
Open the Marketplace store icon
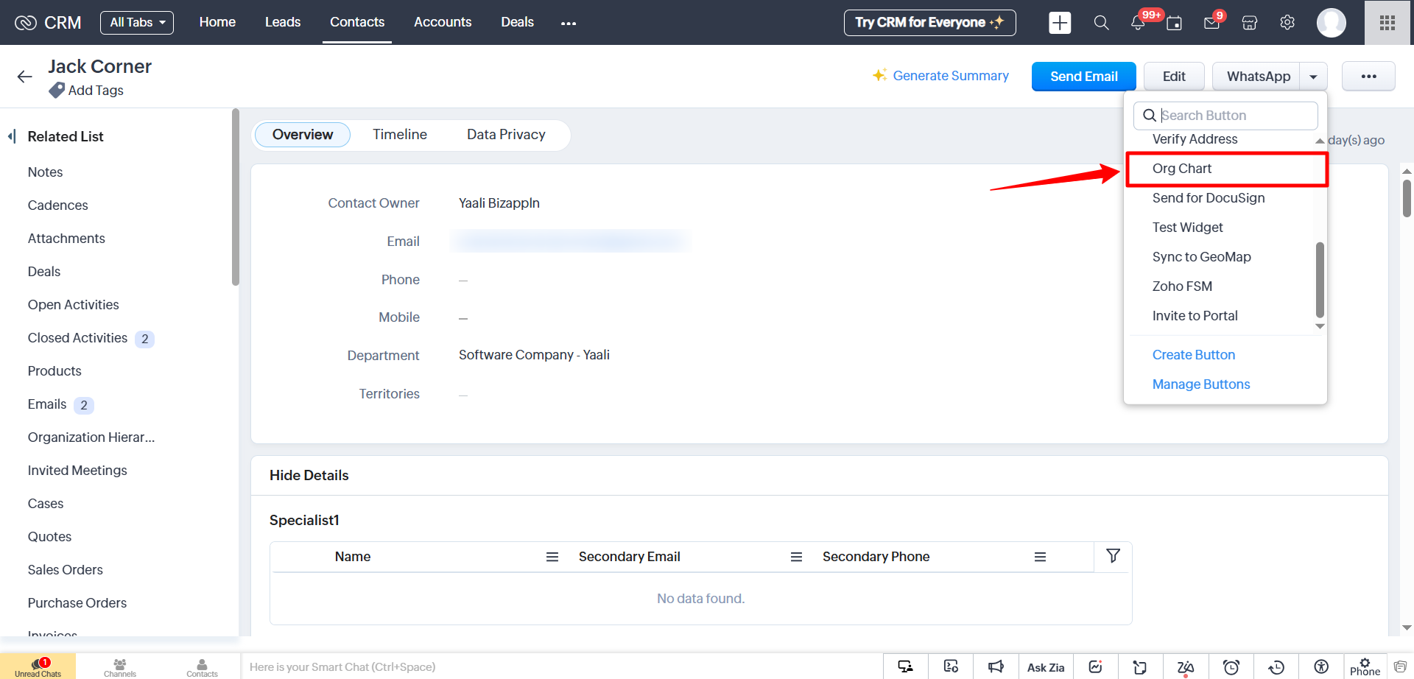point(1249,23)
